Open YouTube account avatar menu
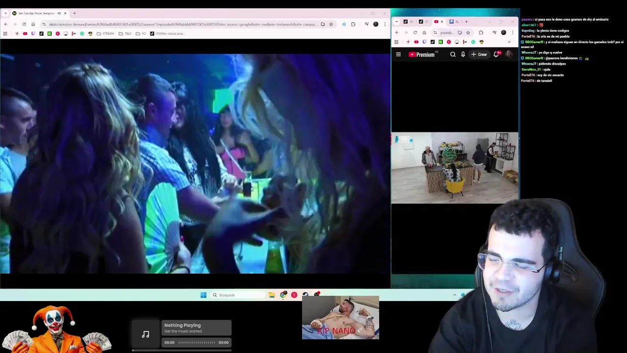This screenshot has width=627, height=353. [509, 54]
